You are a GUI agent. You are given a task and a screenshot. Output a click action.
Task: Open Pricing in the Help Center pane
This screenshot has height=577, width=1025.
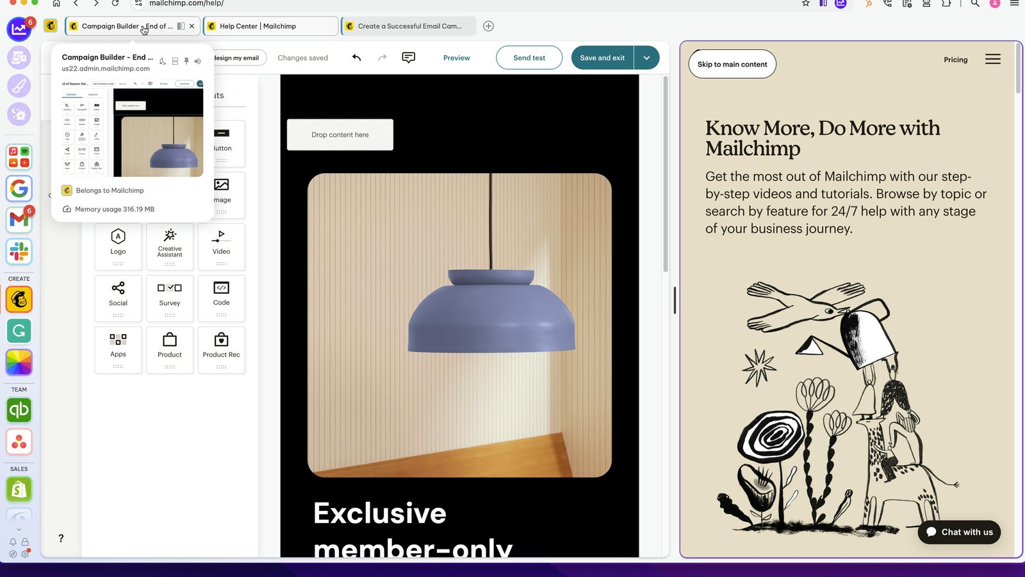tap(956, 60)
